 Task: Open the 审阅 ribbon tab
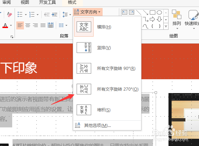(7, 2)
